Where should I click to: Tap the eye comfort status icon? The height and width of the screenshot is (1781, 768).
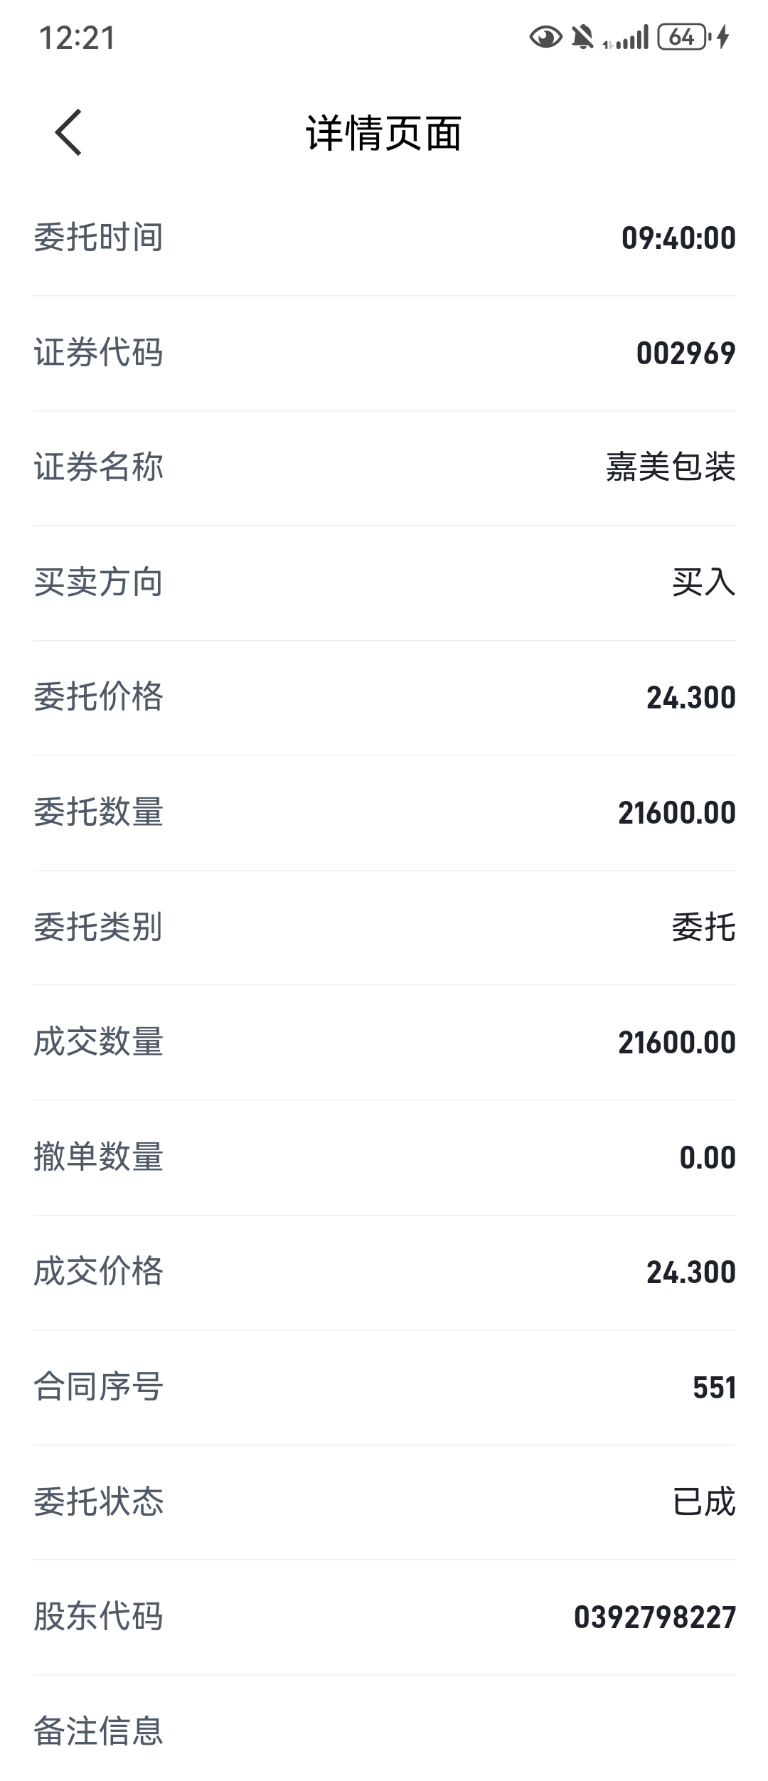click(545, 37)
